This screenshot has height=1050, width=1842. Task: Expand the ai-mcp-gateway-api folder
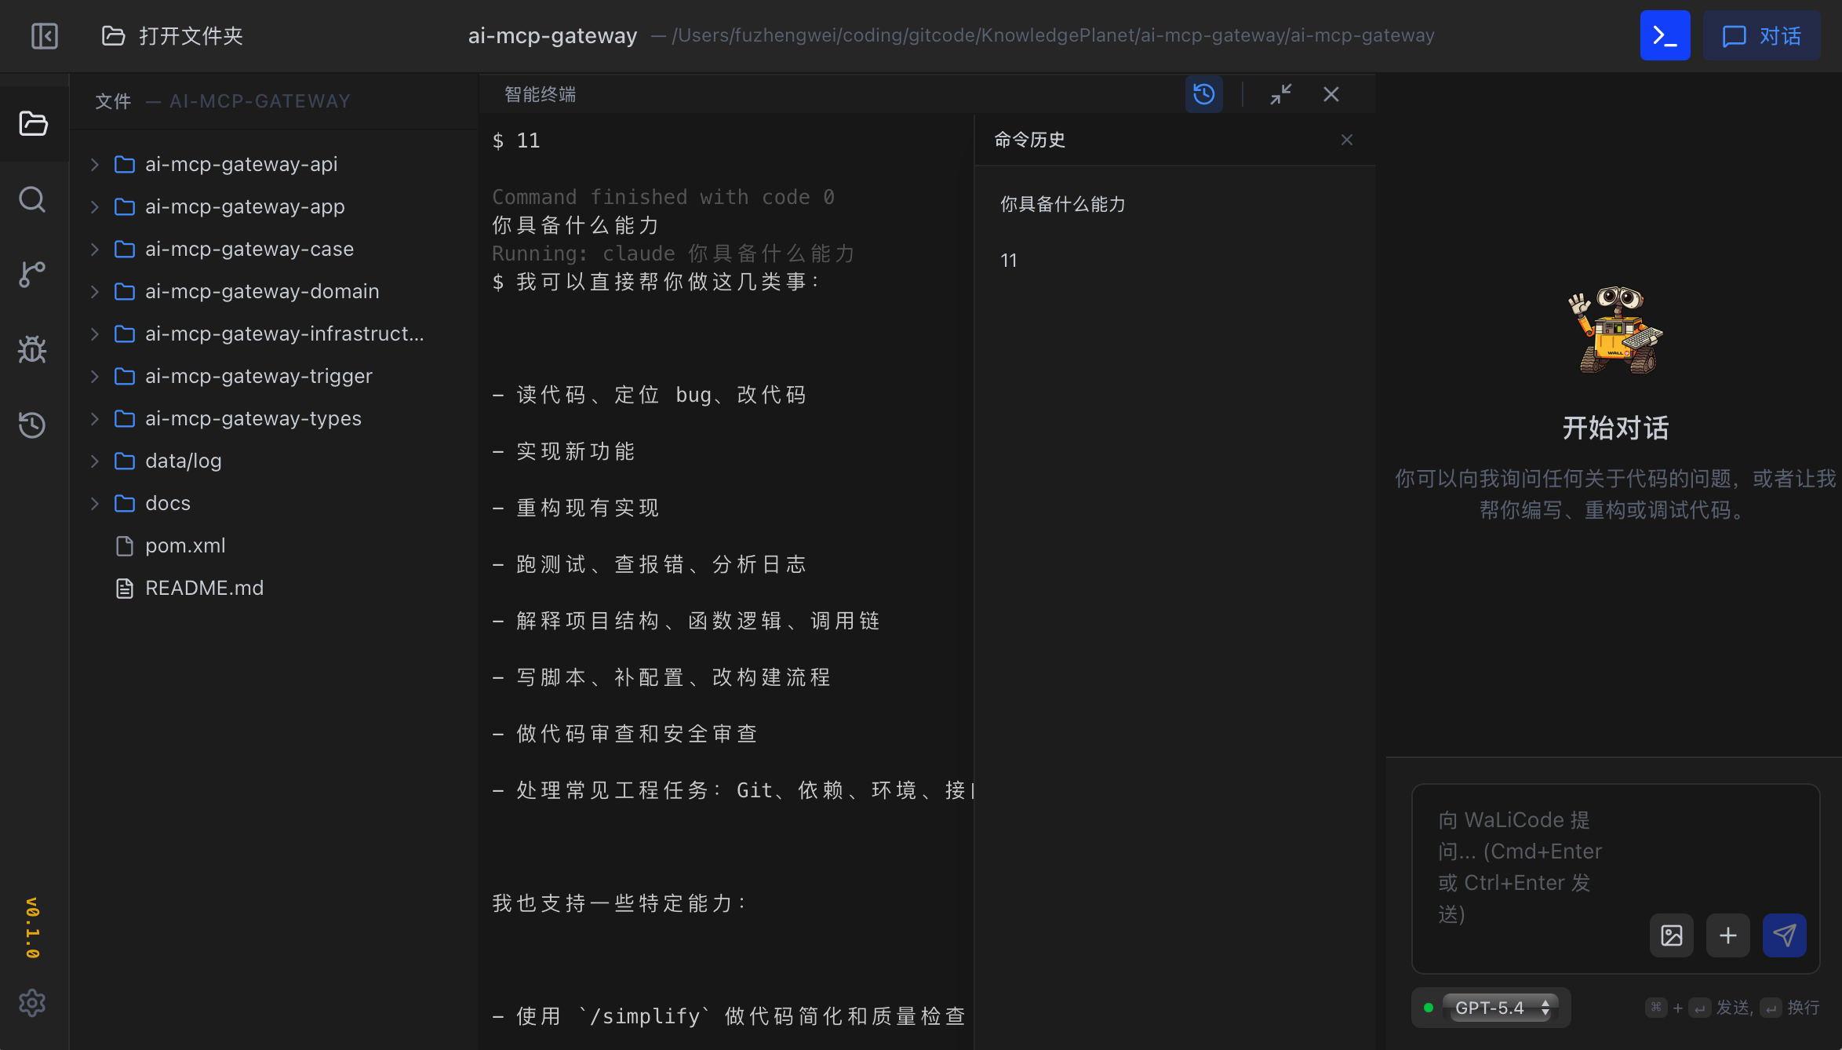(x=241, y=164)
